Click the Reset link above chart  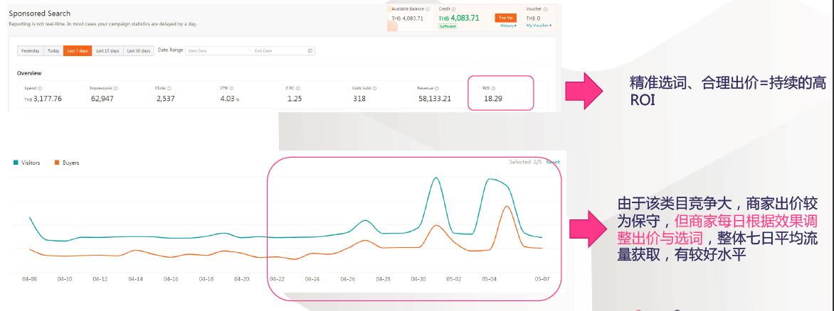553,162
